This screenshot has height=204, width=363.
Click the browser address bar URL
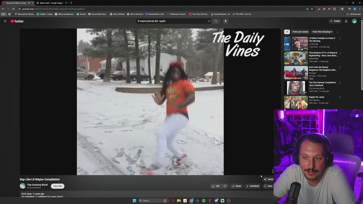click(53, 9)
